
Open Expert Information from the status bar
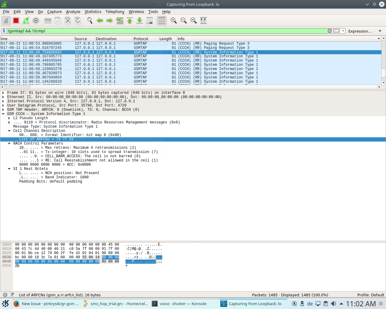tap(5, 295)
